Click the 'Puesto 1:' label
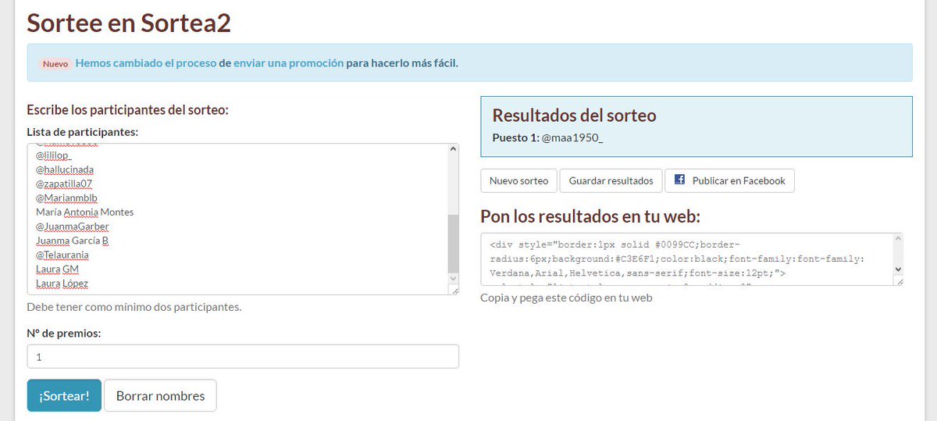 pos(515,137)
